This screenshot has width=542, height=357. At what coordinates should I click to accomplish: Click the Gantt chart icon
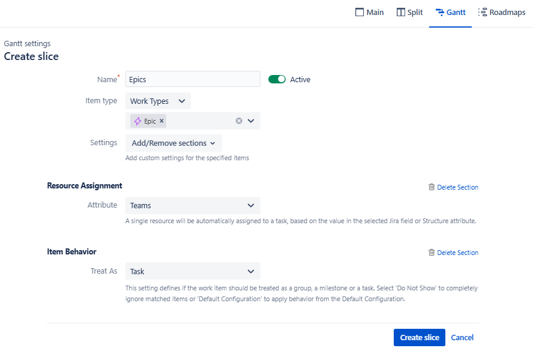coord(440,13)
